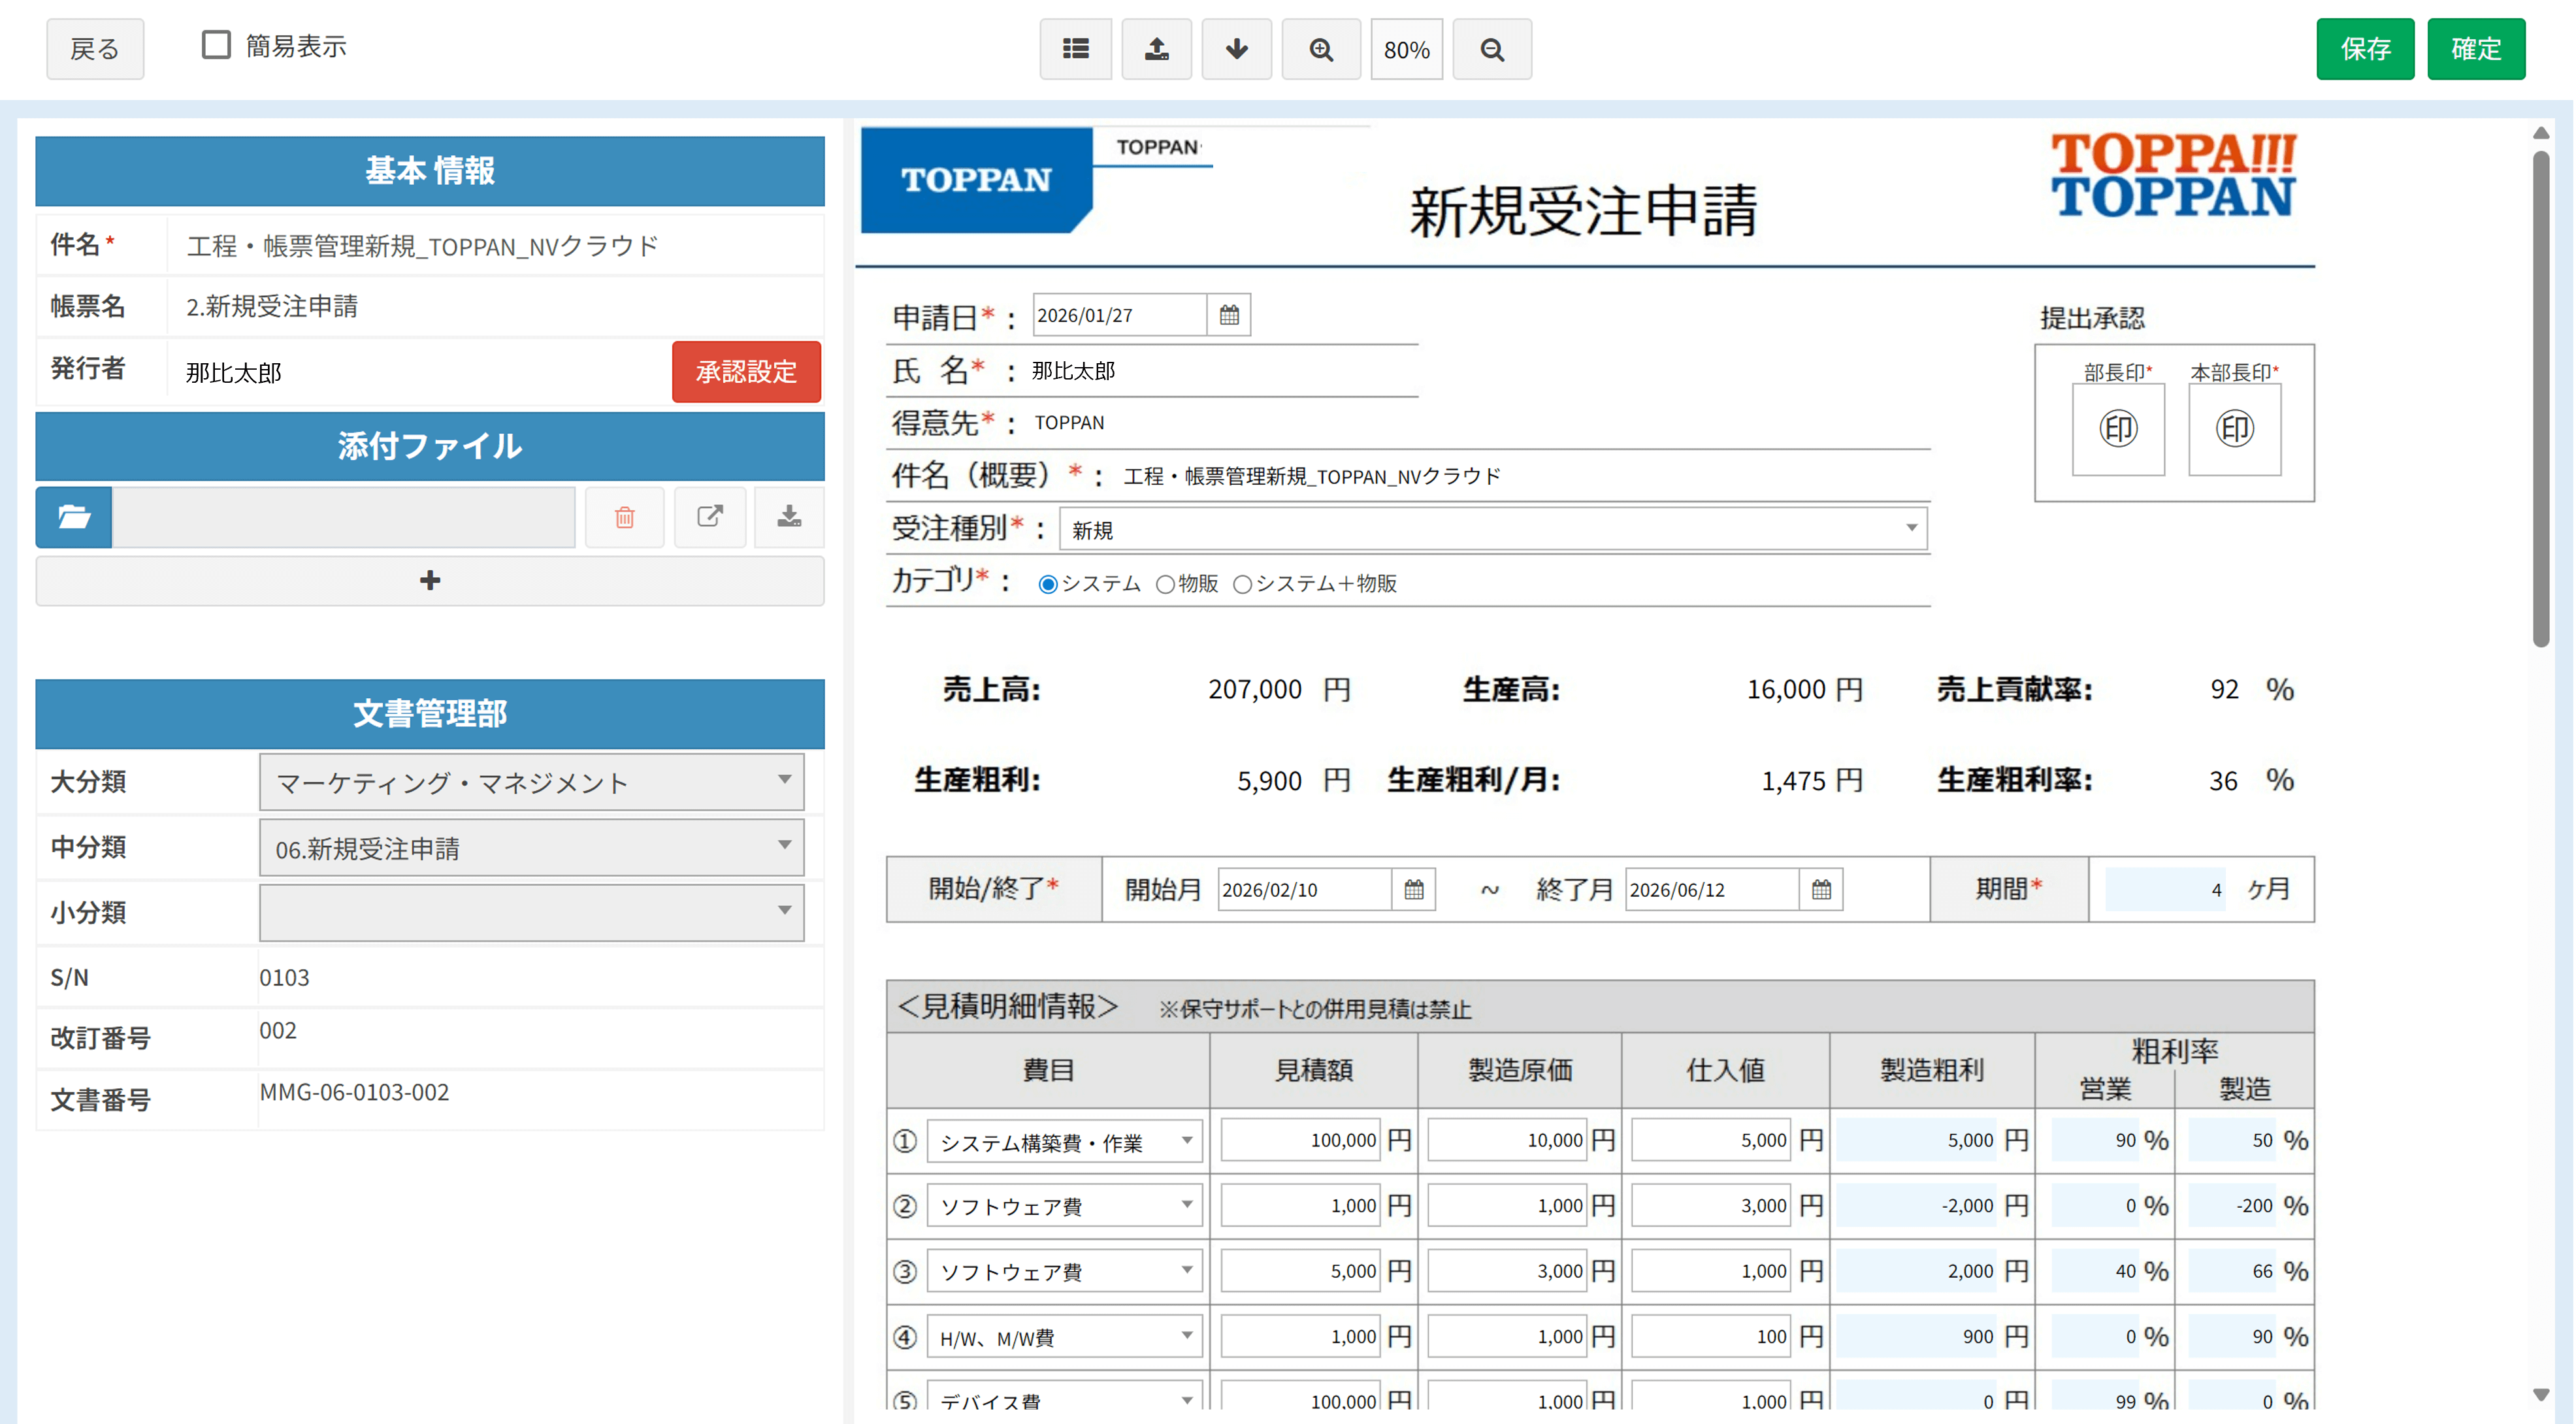Delete the attachment with the trash icon
This screenshot has height=1424, width=2576.
[x=624, y=517]
